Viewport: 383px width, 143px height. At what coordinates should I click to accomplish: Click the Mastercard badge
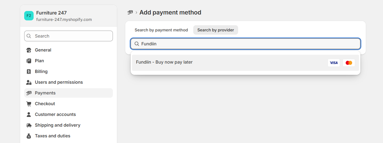click(349, 63)
